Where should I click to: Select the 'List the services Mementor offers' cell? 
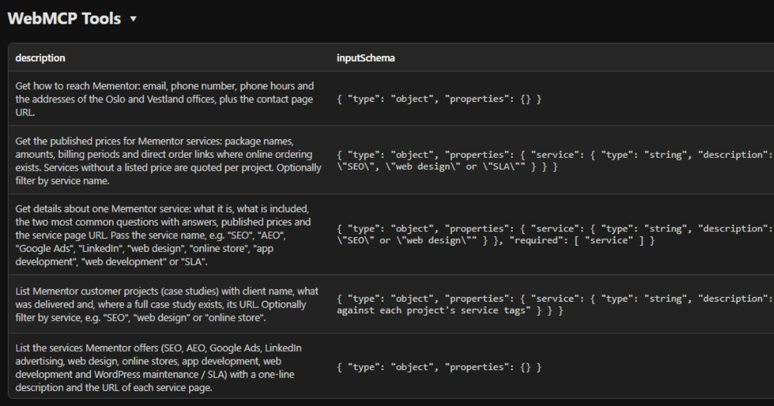click(x=168, y=367)
